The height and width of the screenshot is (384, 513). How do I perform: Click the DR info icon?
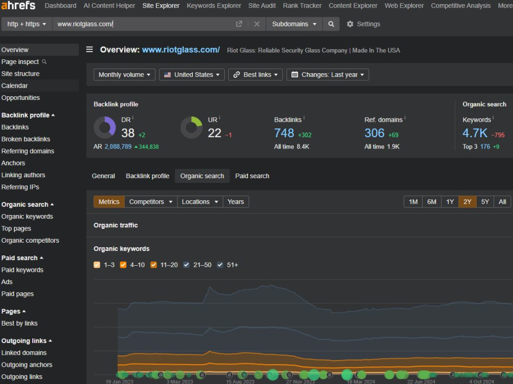pos(133,118)
